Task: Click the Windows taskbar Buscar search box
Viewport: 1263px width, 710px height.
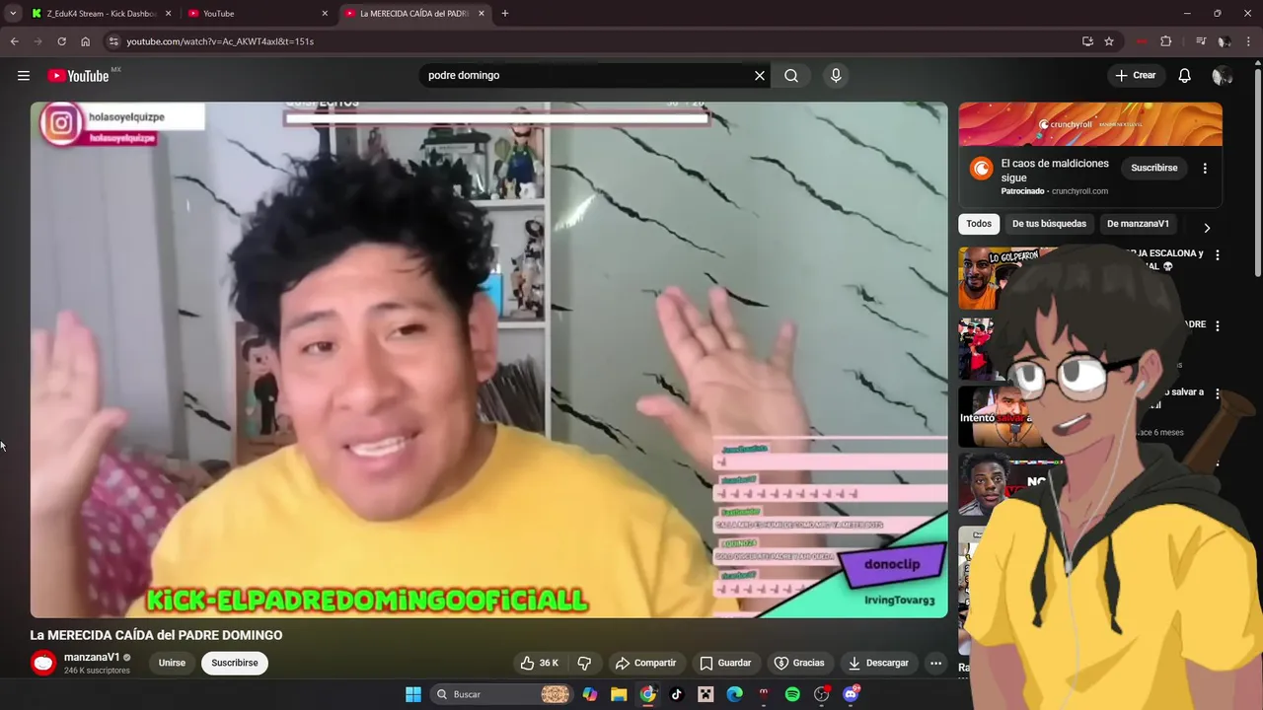Action: (x=502, y=694)
